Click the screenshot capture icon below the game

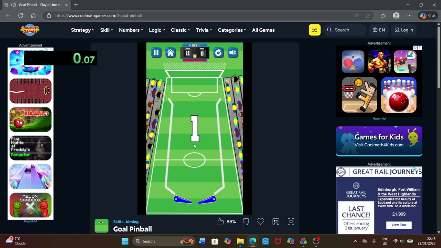tap(276, 222)
